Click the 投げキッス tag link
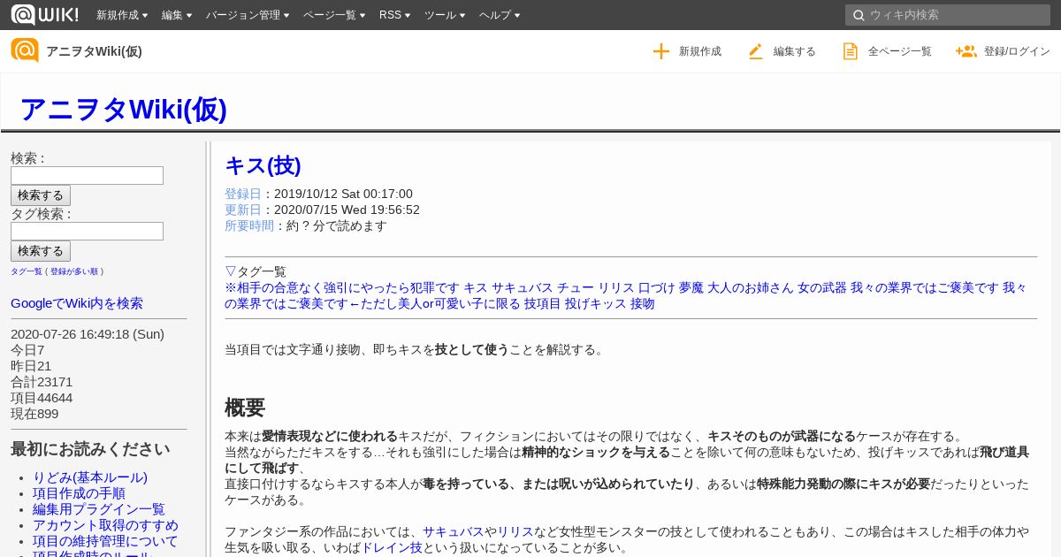This screenshot has height=557, width=1061. coord(596,303)
